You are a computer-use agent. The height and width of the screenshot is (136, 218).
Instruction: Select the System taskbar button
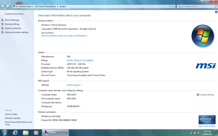55,133
